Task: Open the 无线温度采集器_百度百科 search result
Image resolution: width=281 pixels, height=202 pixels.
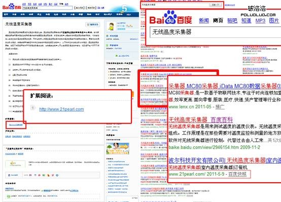Action: [200, 119]
